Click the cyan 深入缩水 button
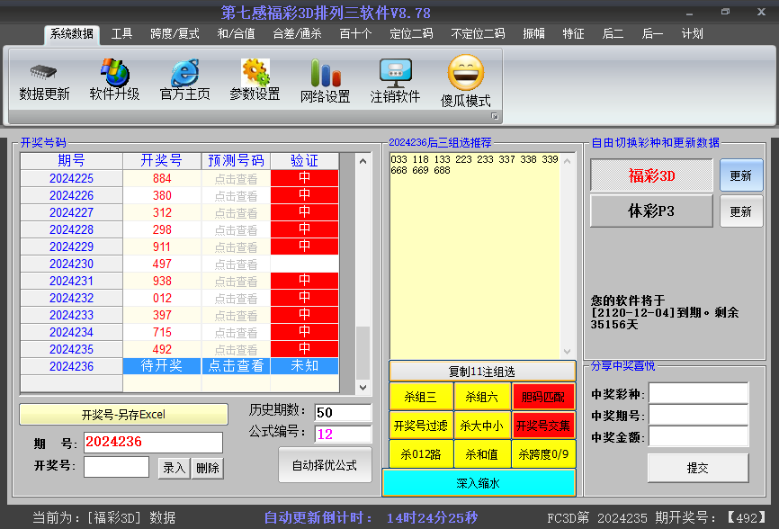The image size is (779, 529). tap(479, 483)
